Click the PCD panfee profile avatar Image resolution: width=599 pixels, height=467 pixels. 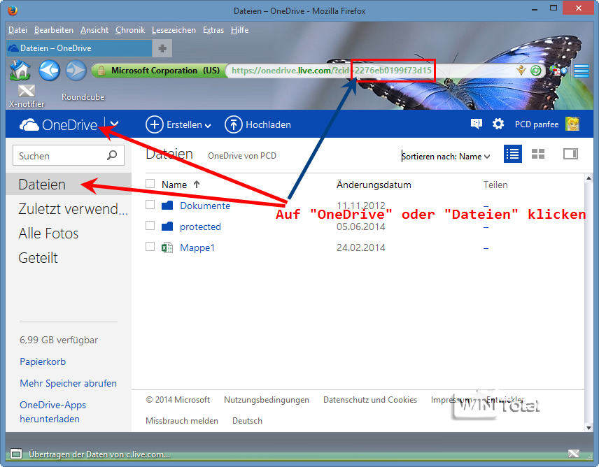tap(572, 124)
